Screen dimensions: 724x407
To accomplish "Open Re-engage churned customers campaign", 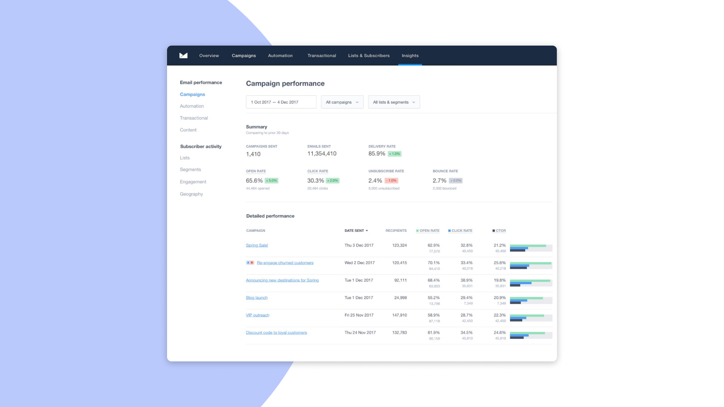I will 285,263.
